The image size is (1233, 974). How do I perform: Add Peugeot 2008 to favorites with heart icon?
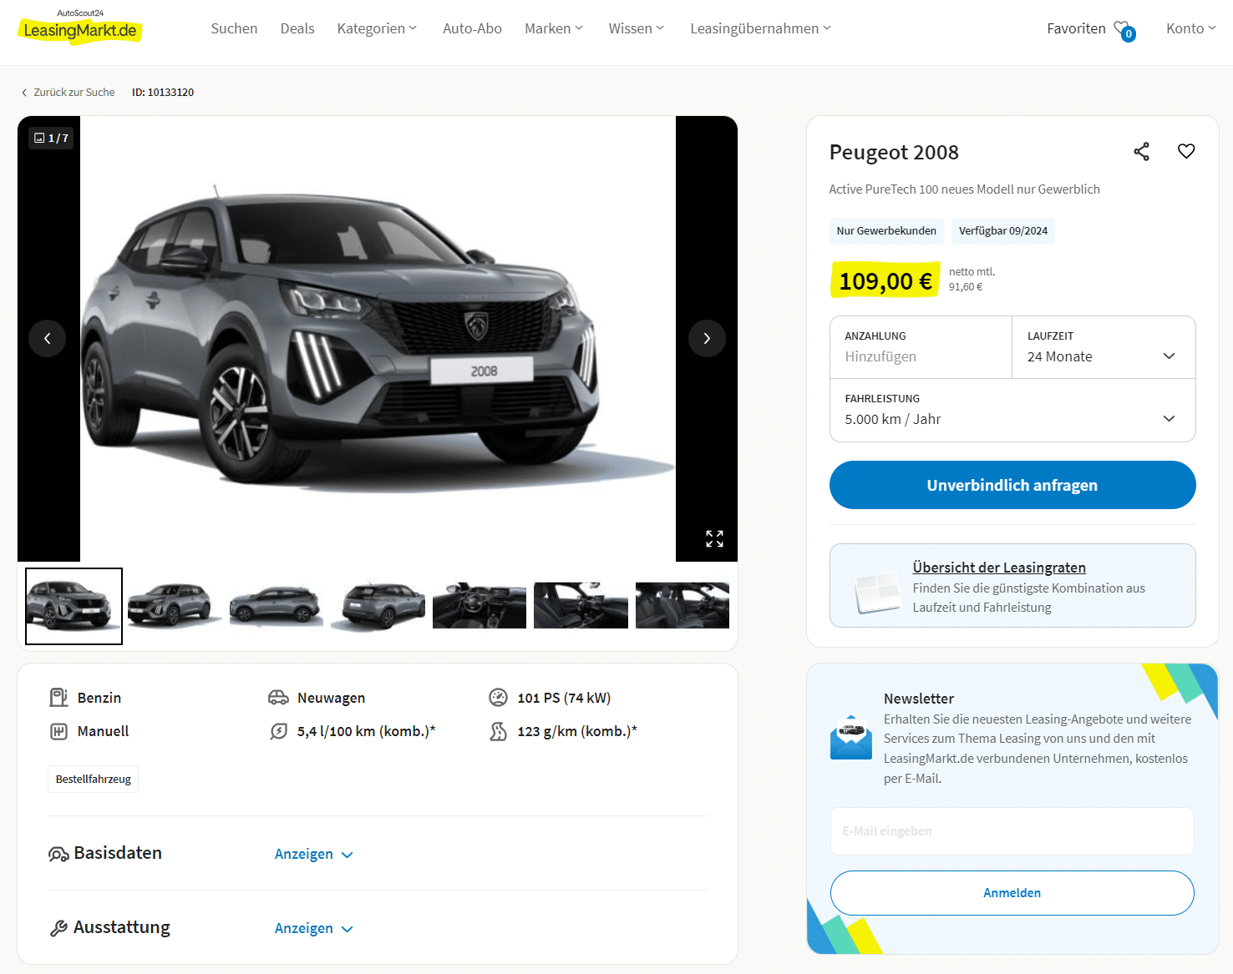1186,151
